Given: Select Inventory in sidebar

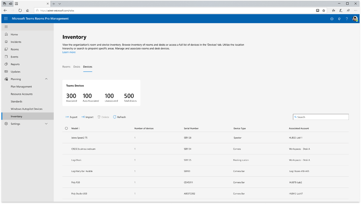Looking at the screenshot, I should tap(27, 116).
